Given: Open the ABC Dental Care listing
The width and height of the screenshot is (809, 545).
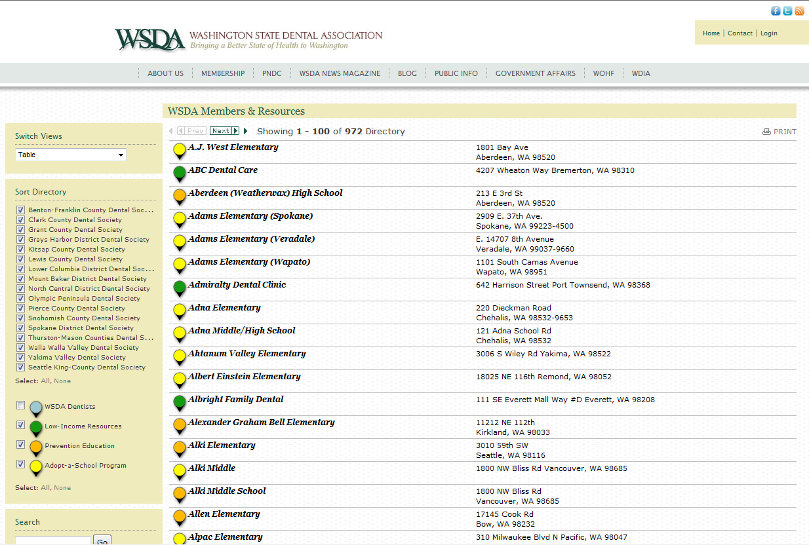Looking at the screenshot, I should tap(222, 170).
